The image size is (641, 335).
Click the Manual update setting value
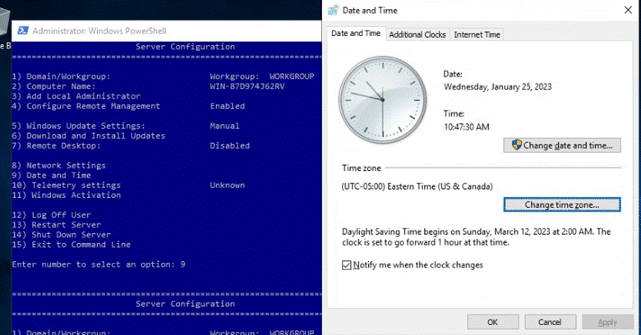click(224, 126)
